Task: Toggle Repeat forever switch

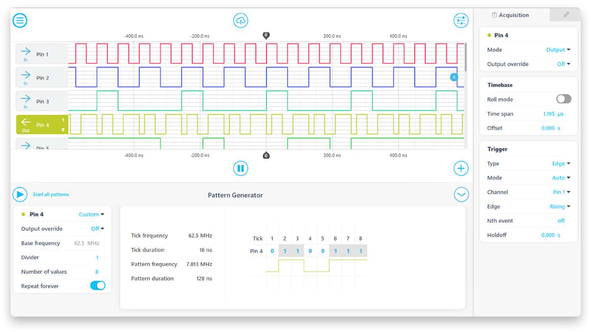Action: click(98, 286)
